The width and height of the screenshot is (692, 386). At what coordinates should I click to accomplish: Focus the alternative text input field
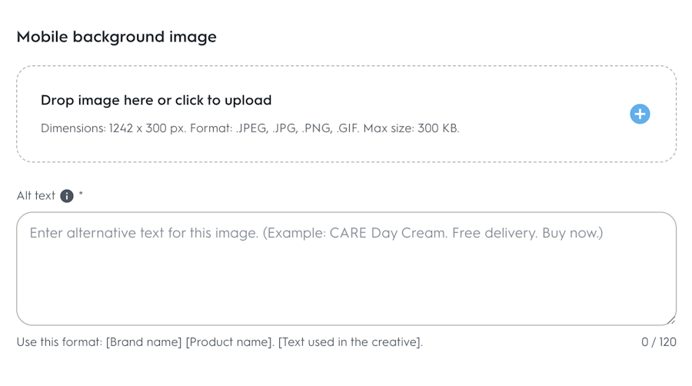[x=346, y=277]
